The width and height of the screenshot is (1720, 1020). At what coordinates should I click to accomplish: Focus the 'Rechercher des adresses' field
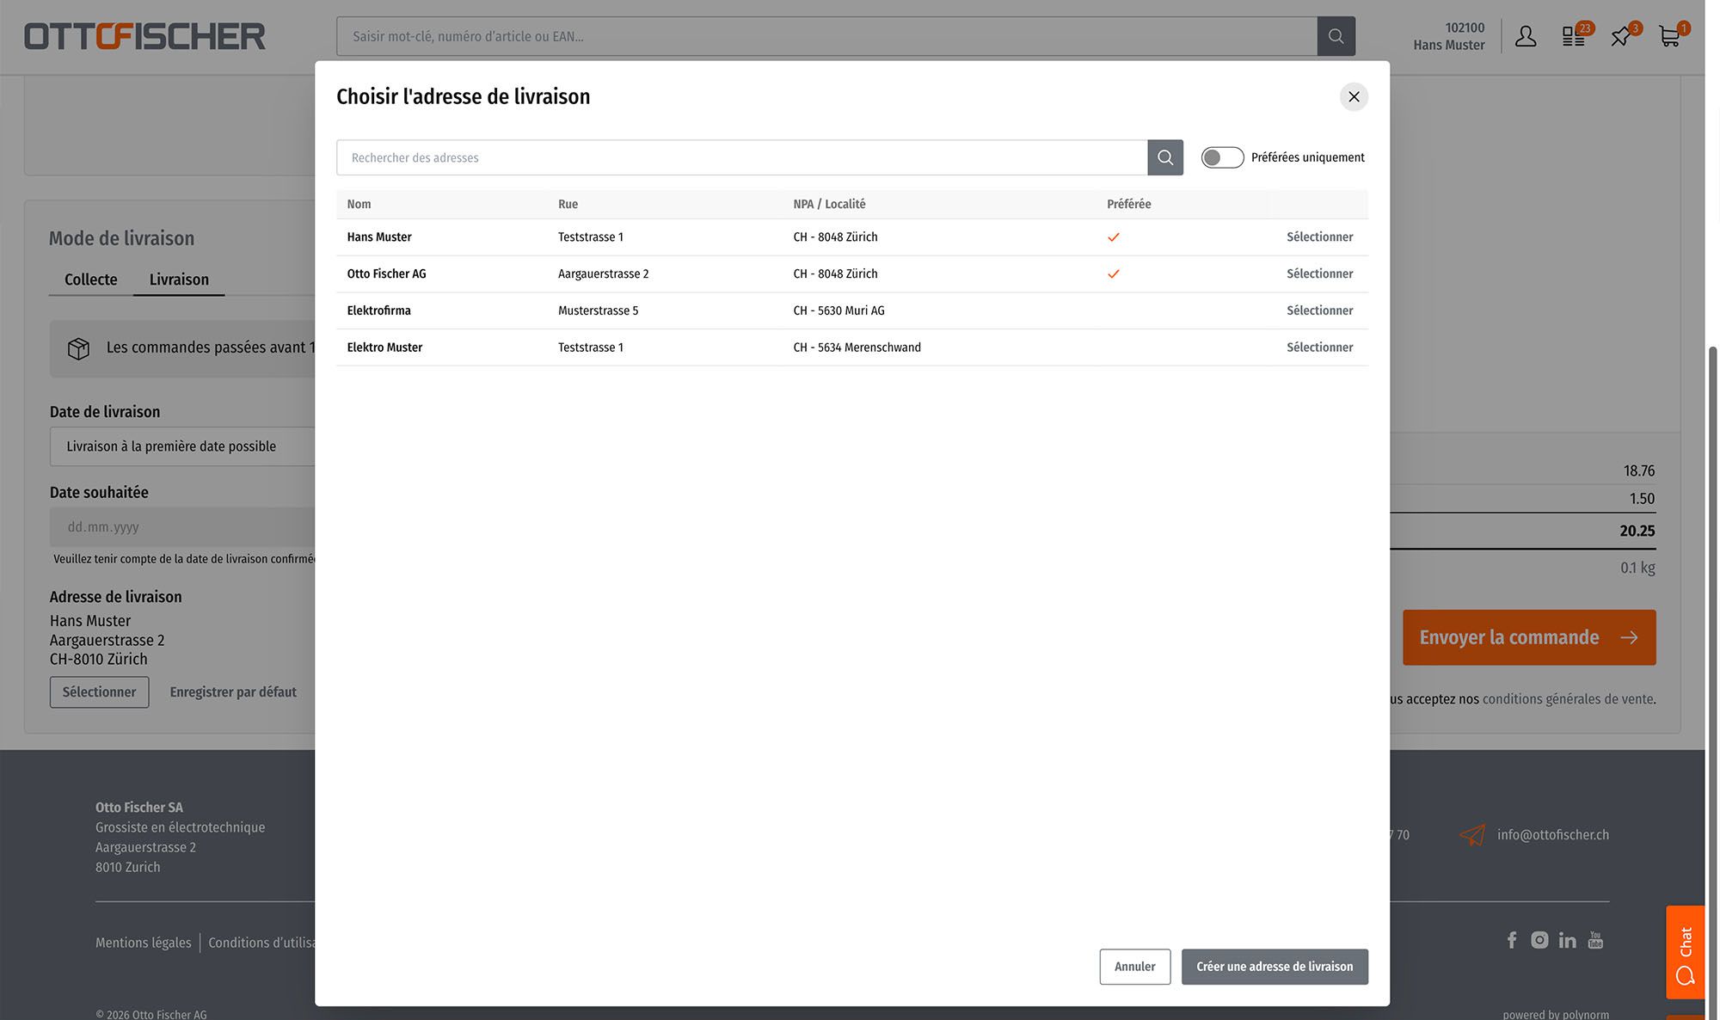[741, 157]
